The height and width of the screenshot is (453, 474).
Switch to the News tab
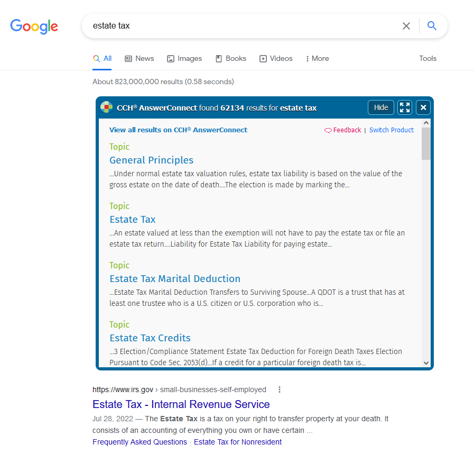140,59
